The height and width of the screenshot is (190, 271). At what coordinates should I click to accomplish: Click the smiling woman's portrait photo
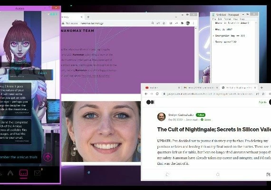click(x=101, y=132)
